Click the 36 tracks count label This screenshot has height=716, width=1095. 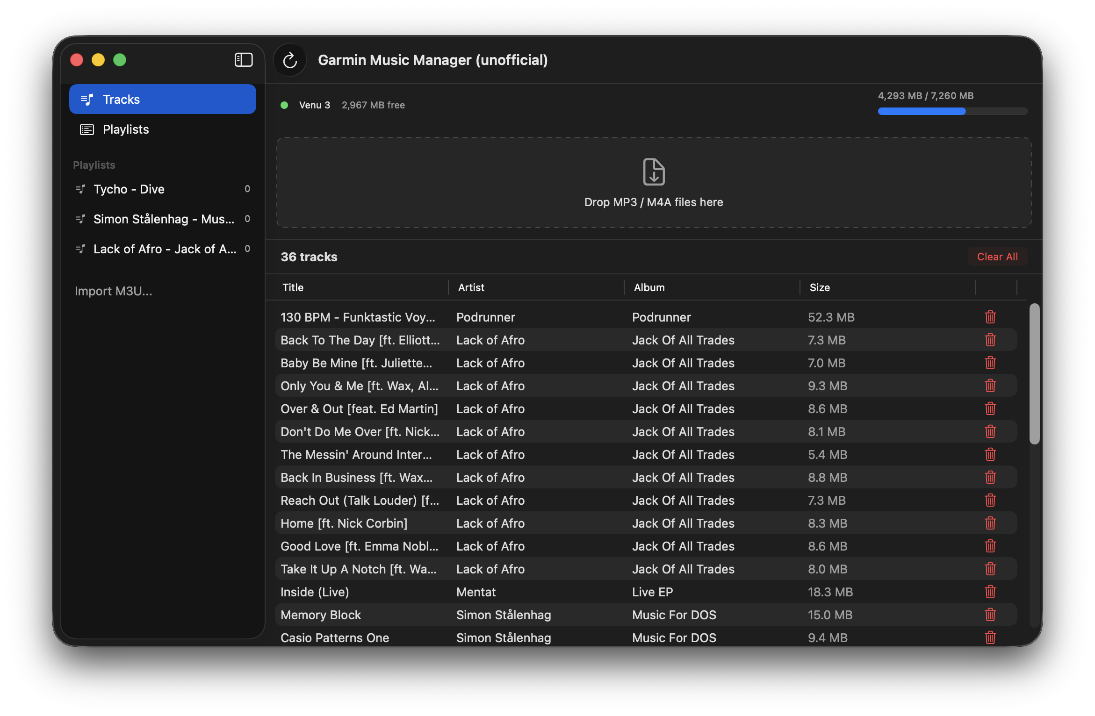click(309, 257)
